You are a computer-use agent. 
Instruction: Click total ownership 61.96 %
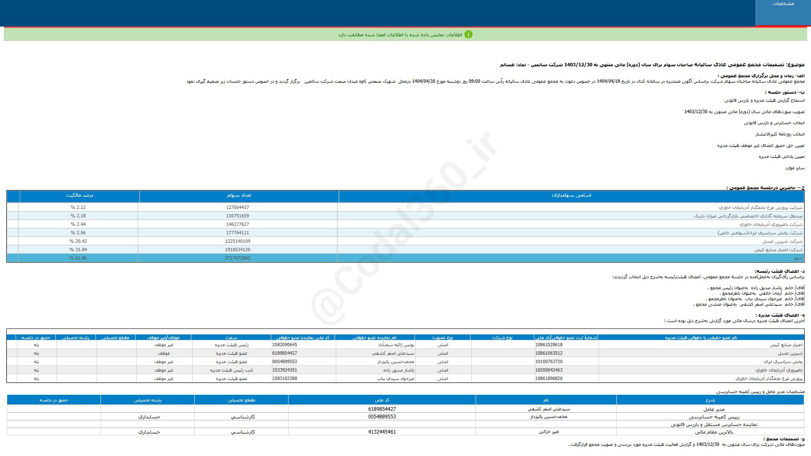(78, 258)
